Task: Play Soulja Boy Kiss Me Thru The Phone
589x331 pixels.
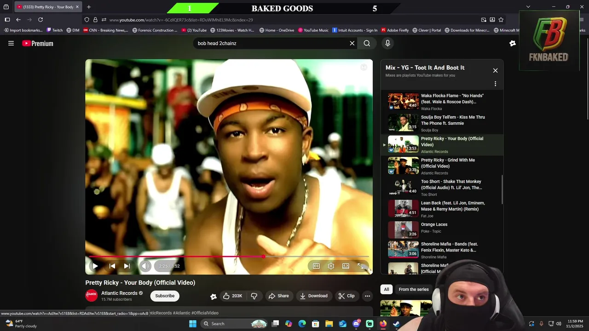Action: (x=442, y=123)
